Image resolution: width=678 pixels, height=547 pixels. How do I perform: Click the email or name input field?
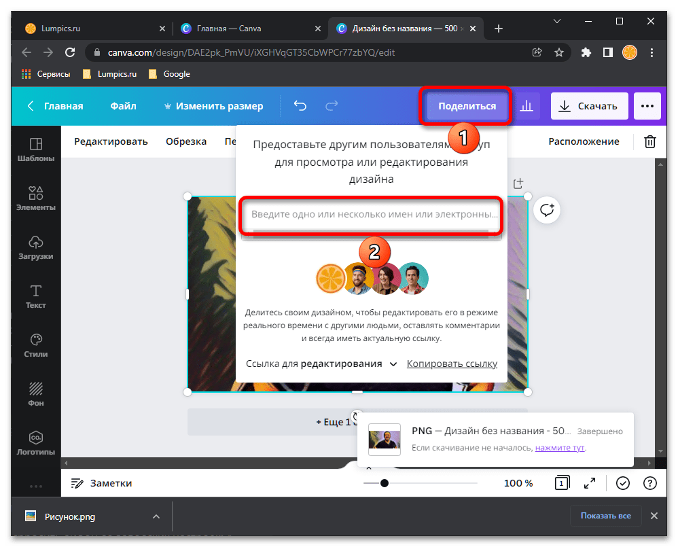[371, 215]
